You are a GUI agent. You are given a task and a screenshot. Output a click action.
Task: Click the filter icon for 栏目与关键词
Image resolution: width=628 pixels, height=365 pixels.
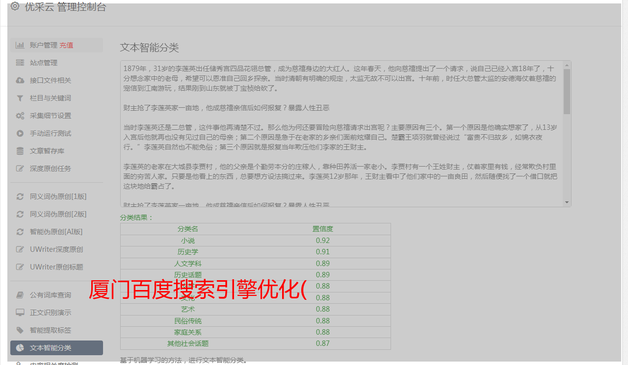point(20,98)
